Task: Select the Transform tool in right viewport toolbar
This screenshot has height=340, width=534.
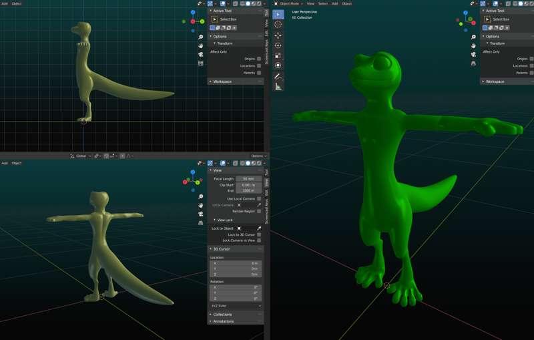Action: click(x=278, y=65)
